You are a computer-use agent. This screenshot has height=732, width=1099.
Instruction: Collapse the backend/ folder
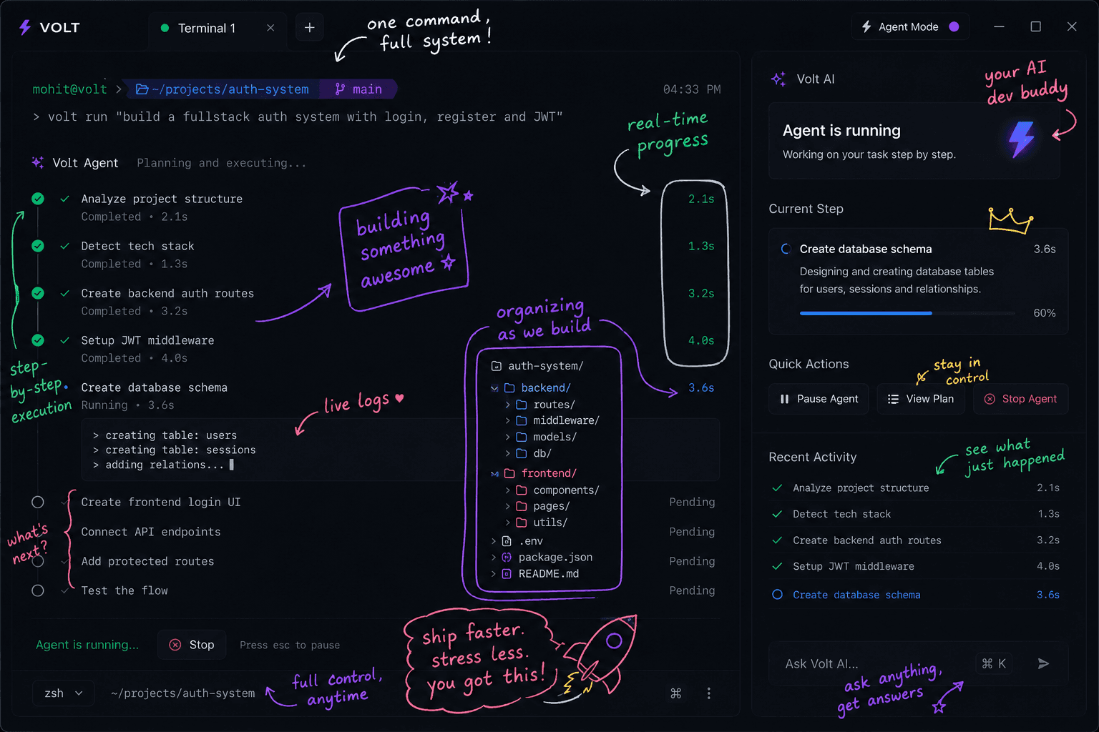[494, 388]
